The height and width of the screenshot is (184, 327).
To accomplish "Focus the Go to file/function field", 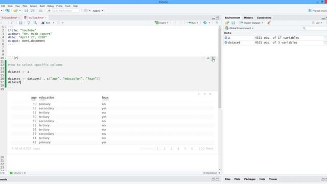I will (x=63, y=11).
